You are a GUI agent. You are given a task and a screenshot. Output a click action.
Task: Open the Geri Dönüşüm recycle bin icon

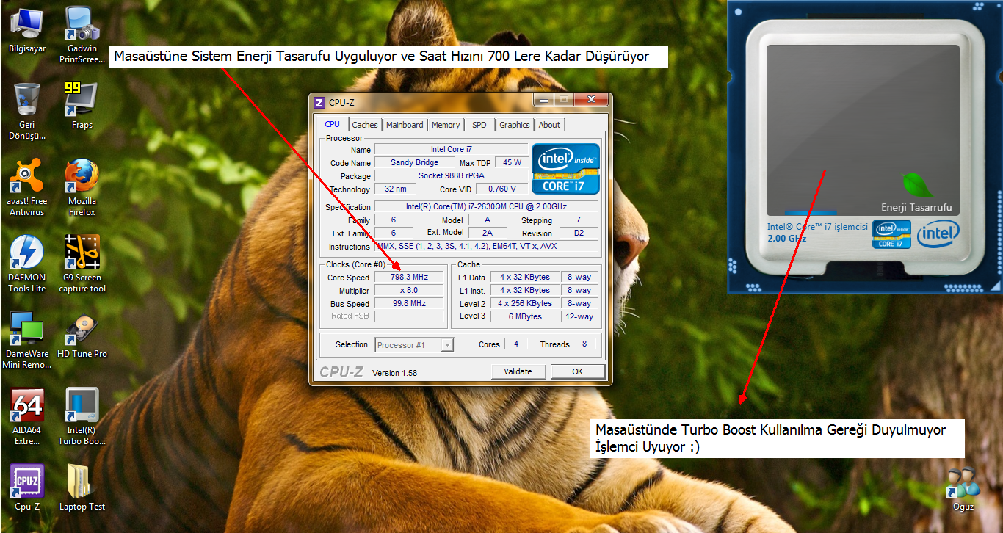[27, 110]
